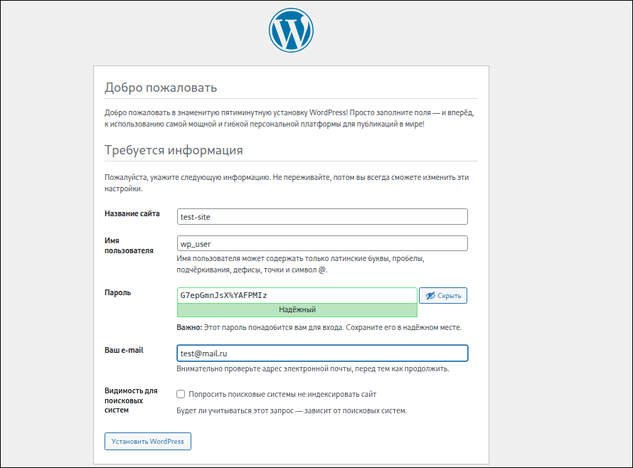
Task: Click the 'Ваш e-mail' field label
Action: (x=124, y=350)
